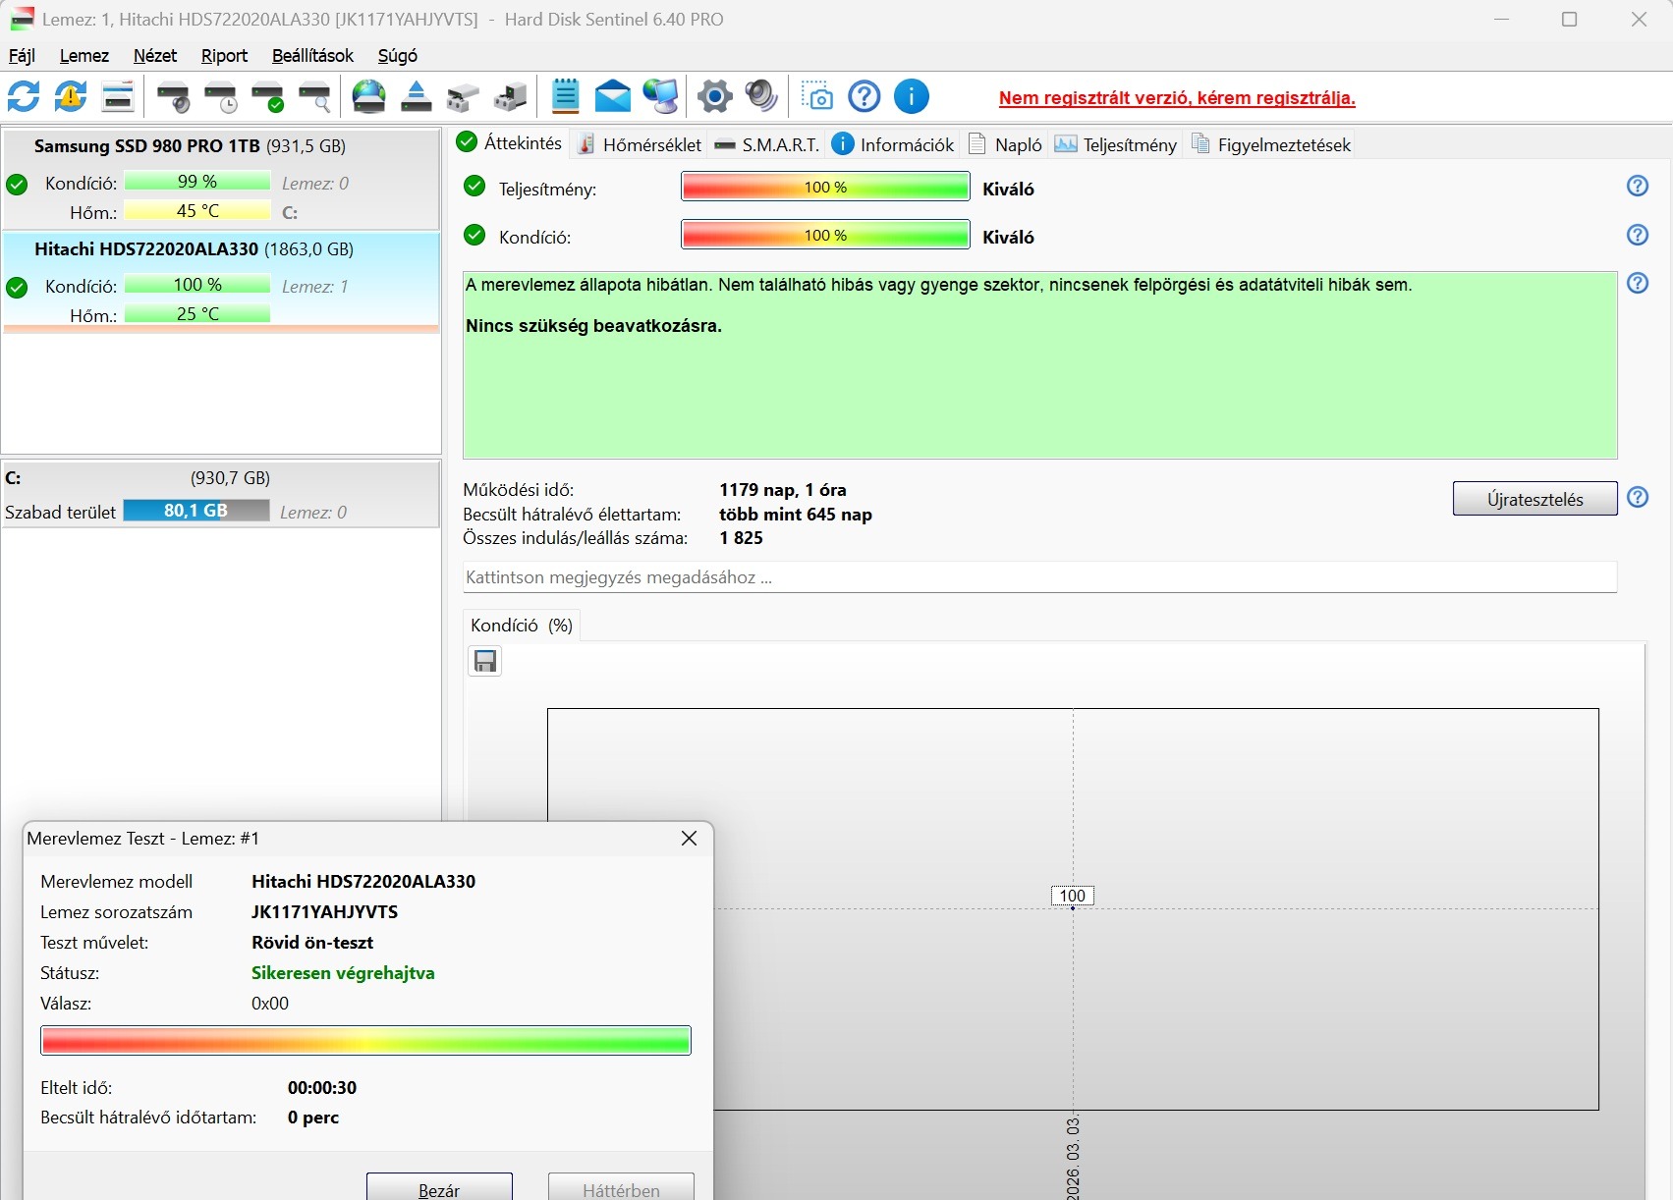Viewport: 1673px width, 1200px height.
Task: Select the Kondíció (%) chart tab
Action: [522, 626]
